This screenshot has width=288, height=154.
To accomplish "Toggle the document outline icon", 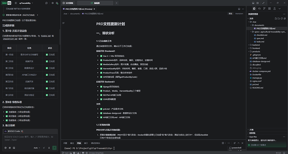I will tap(63, 23).
